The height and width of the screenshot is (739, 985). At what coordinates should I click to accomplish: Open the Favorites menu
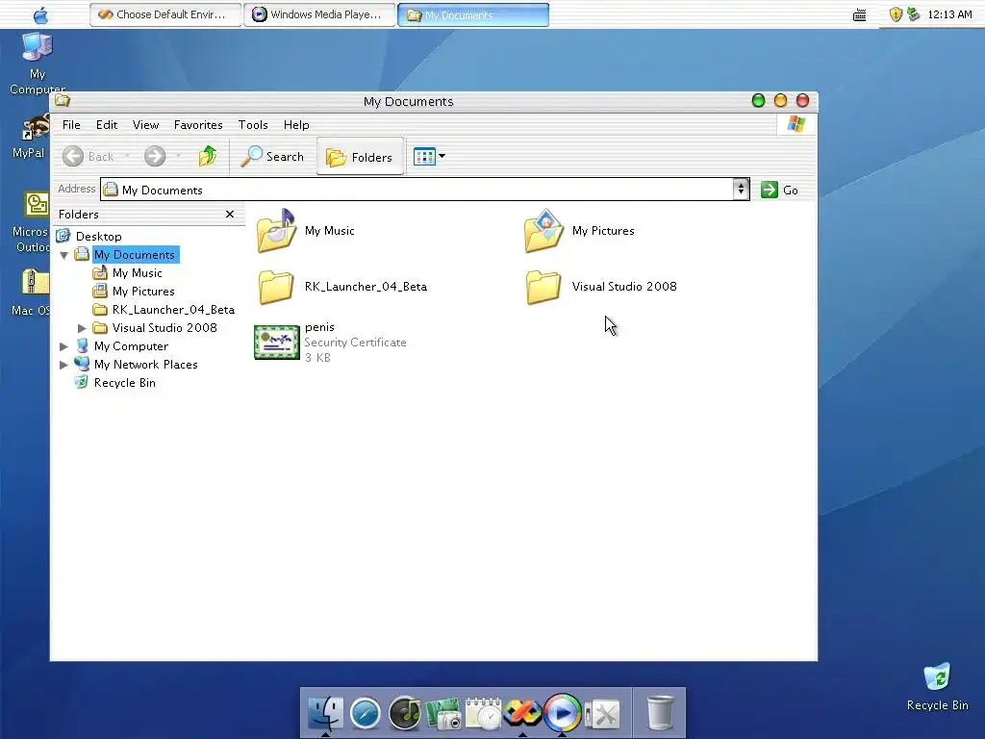click(198, 124)
